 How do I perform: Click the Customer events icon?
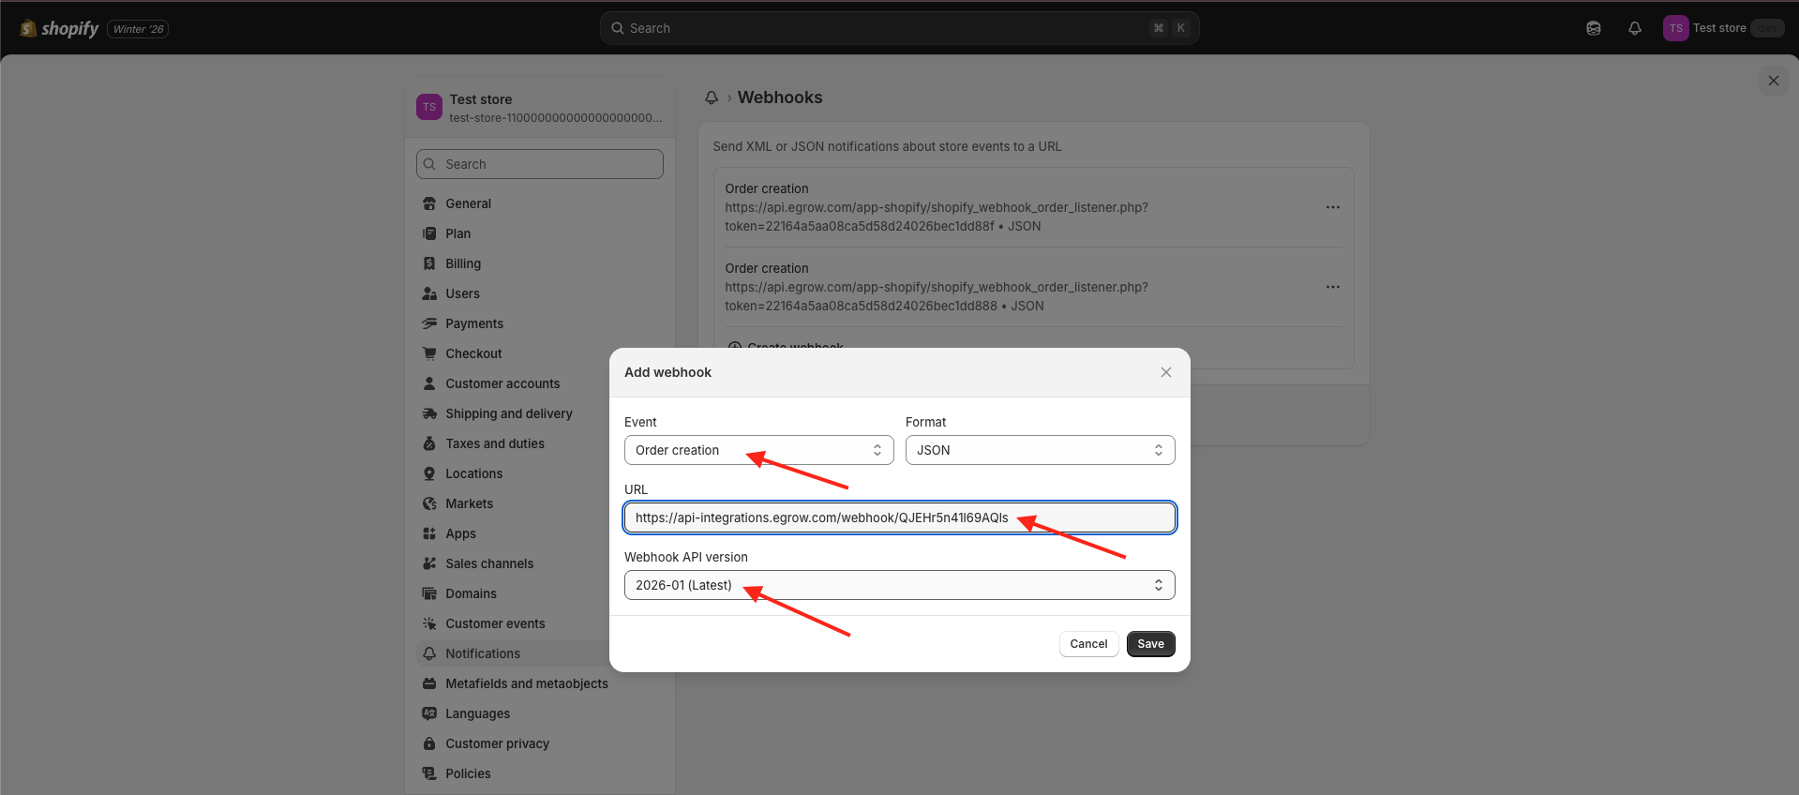[429, 623]
